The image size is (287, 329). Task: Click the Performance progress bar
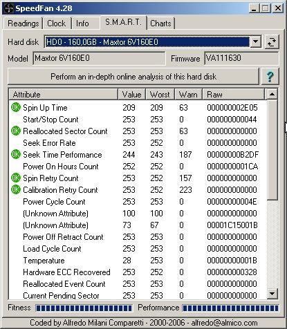tap(230, 308)
